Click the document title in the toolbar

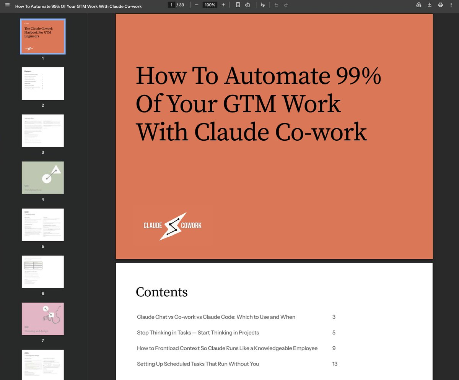coord(78,6)
